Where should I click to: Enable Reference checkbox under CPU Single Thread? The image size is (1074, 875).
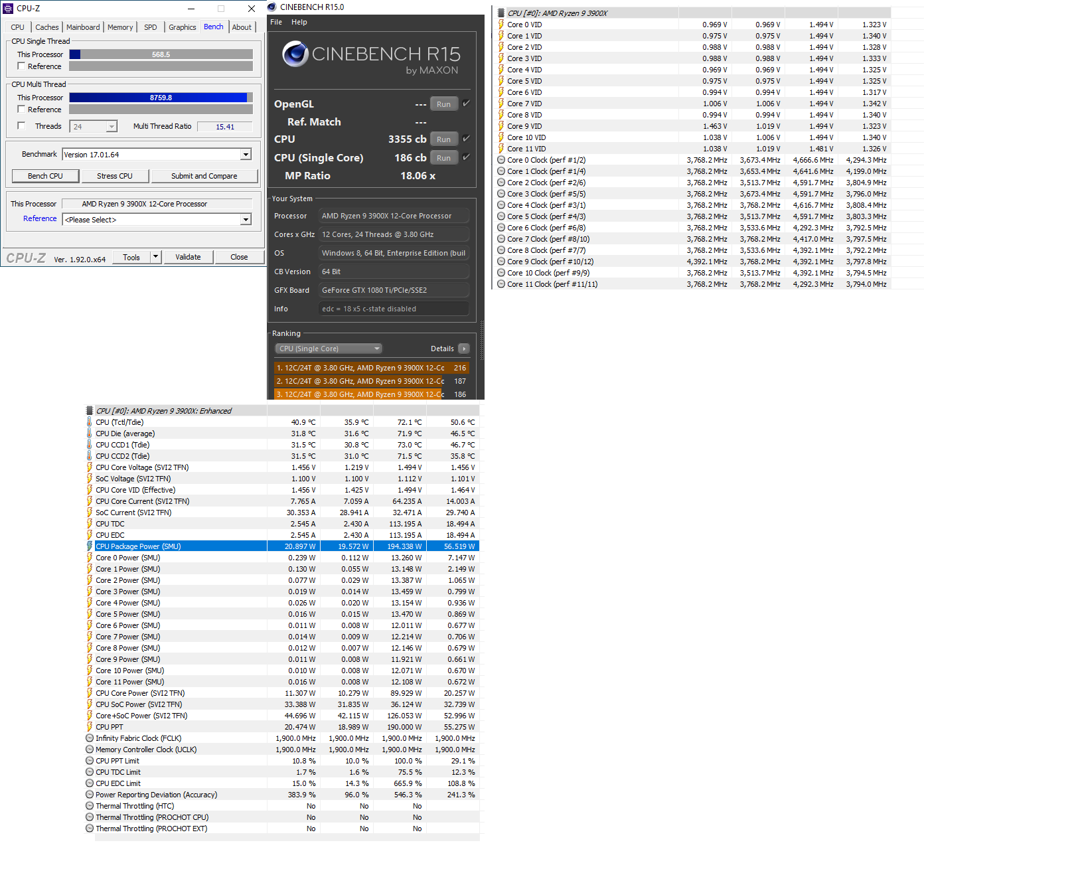21,66
